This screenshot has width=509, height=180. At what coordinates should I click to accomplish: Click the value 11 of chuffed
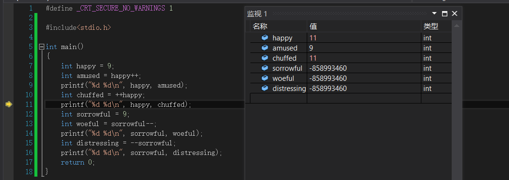pyautogui.click(x=313, y=58)
